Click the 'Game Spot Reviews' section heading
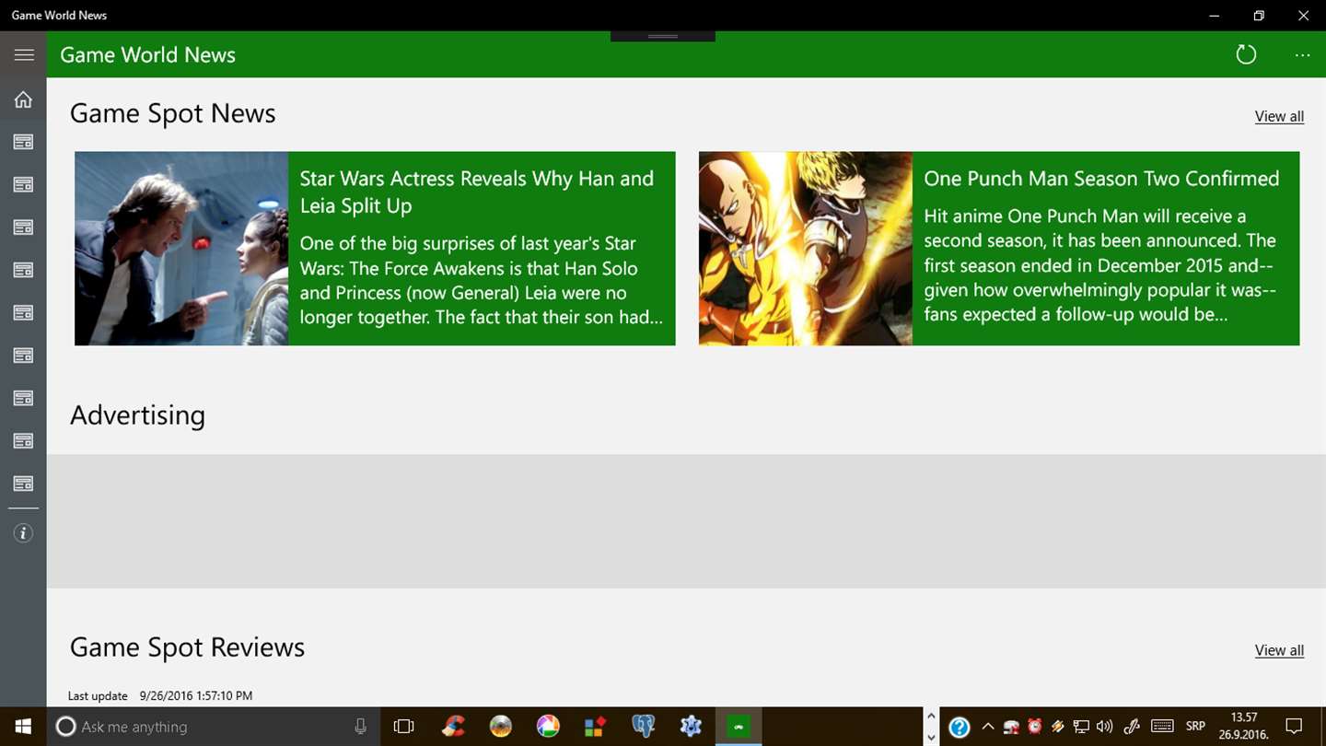 click(187, 647)
